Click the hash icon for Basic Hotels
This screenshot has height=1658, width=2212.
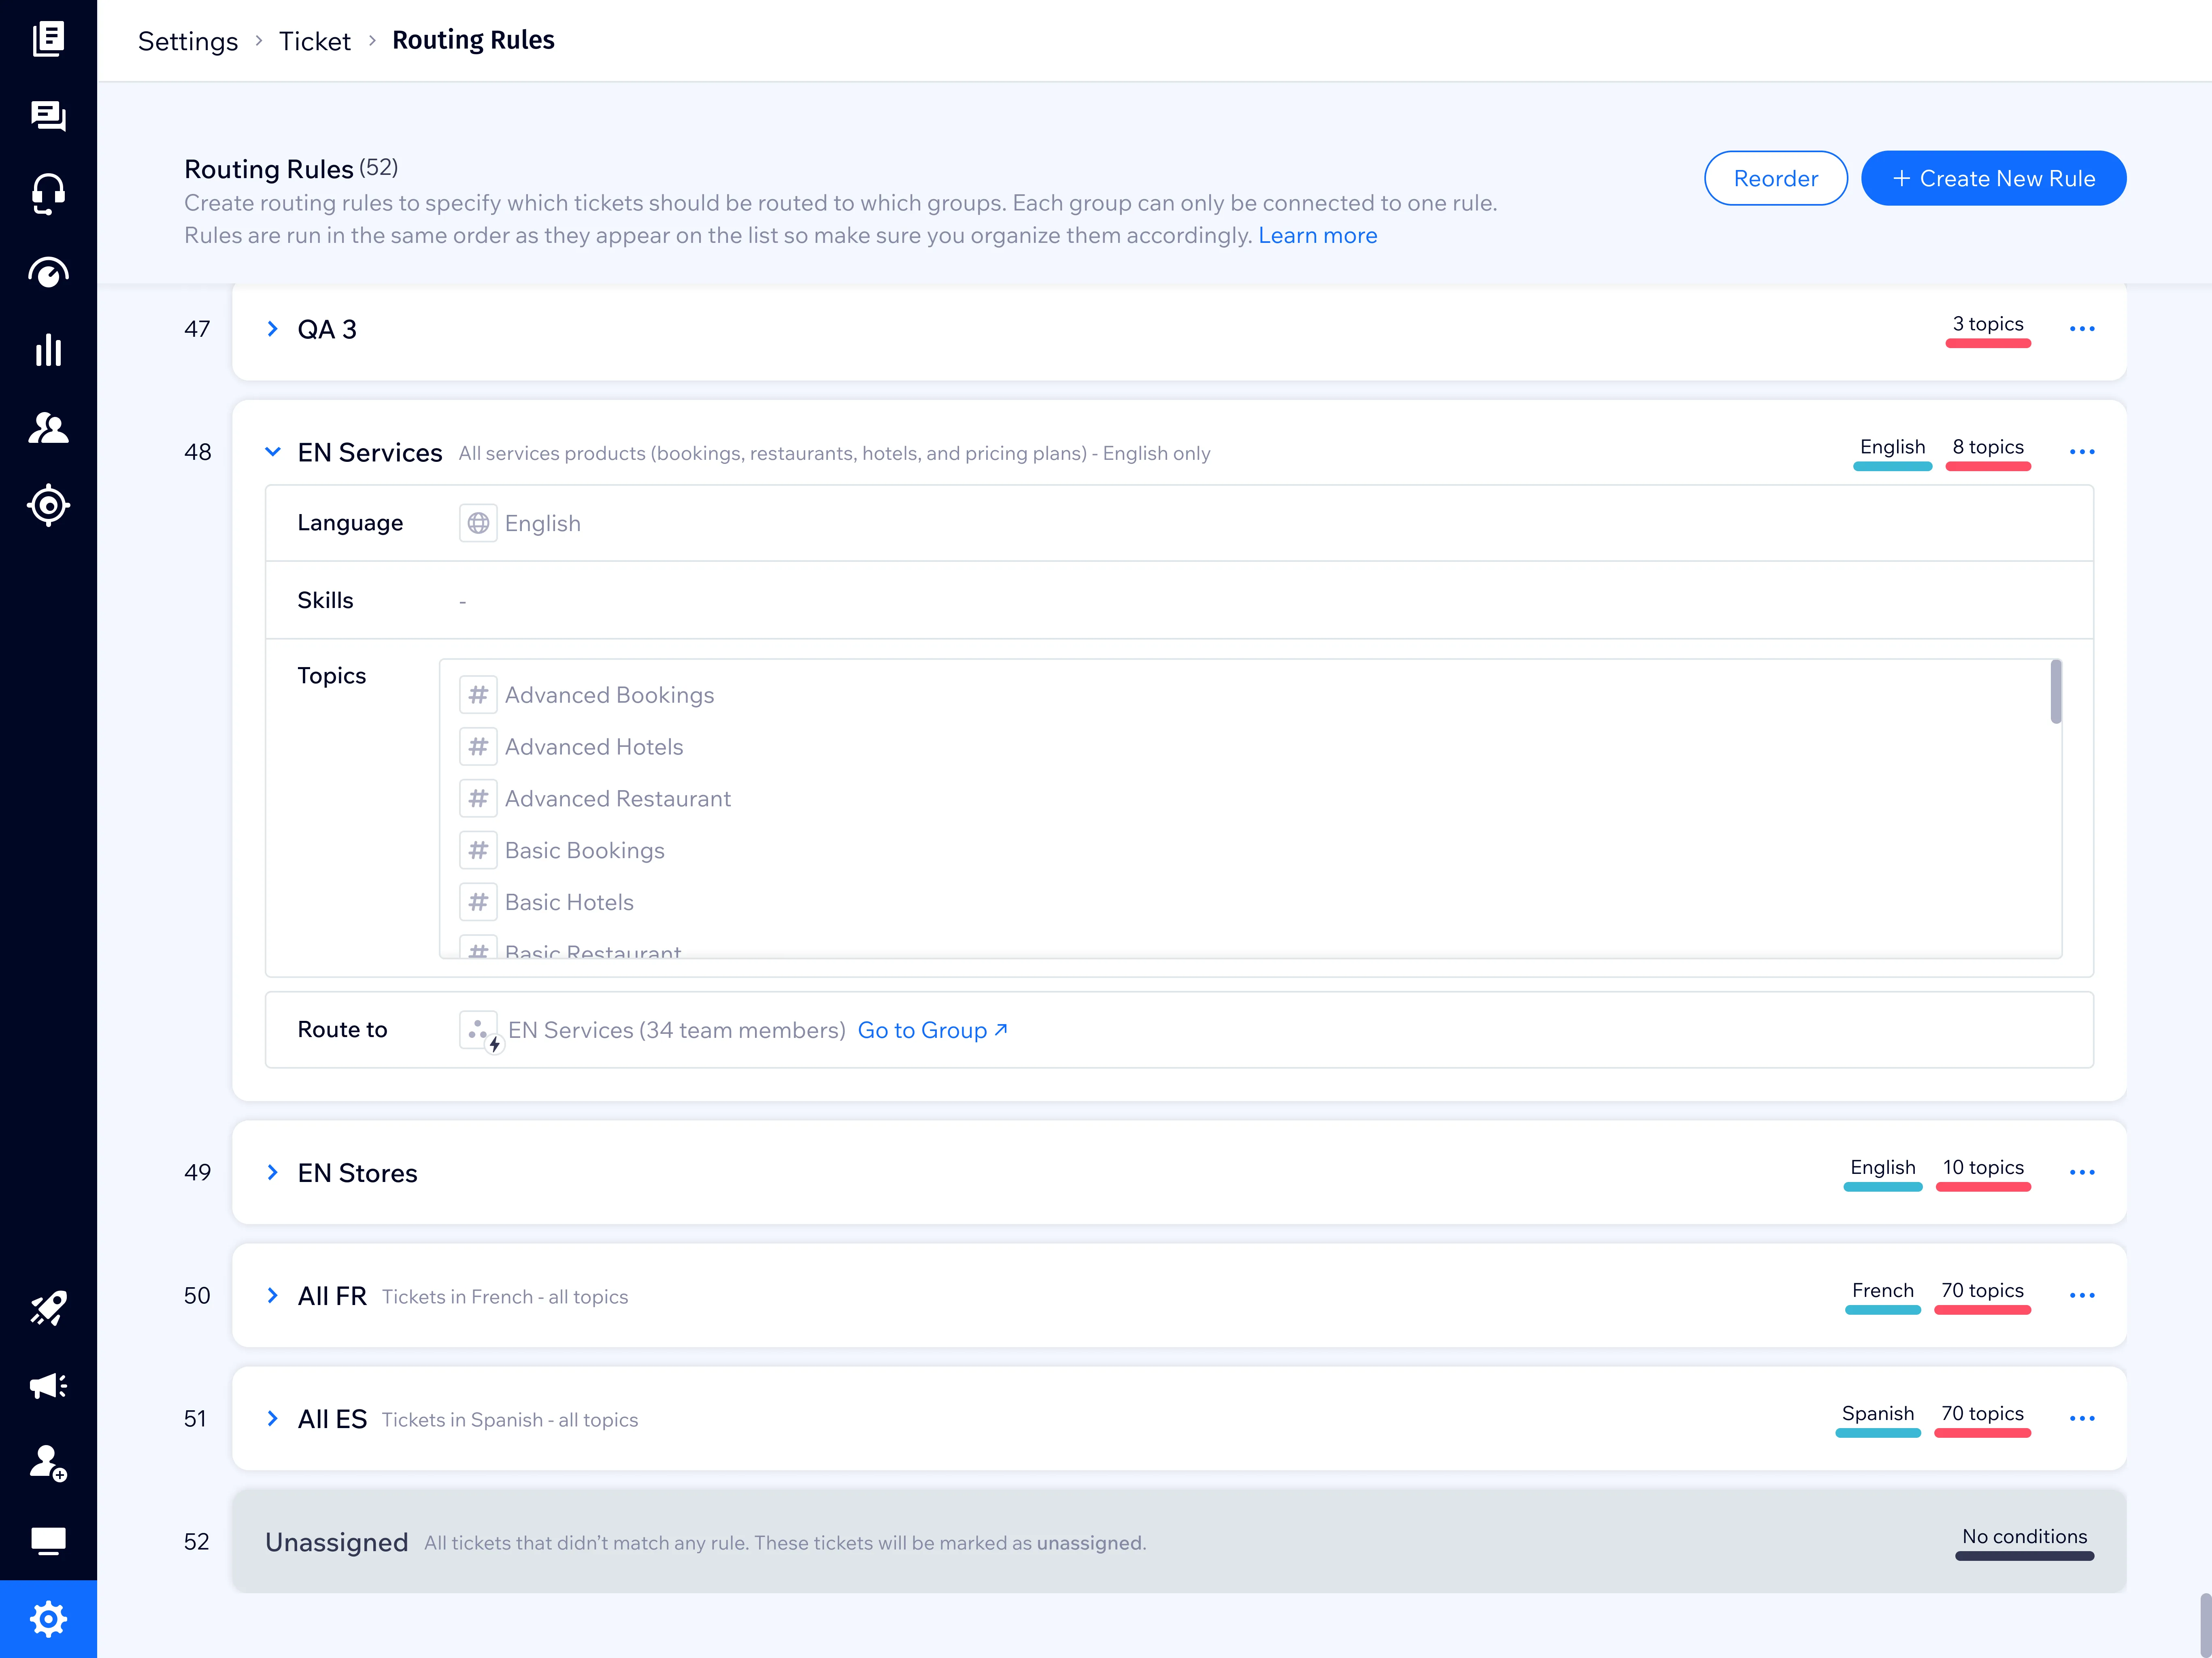[478, 902]
